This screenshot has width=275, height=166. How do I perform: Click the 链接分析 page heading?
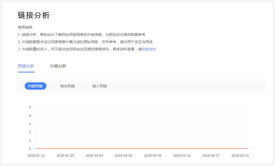34,15
